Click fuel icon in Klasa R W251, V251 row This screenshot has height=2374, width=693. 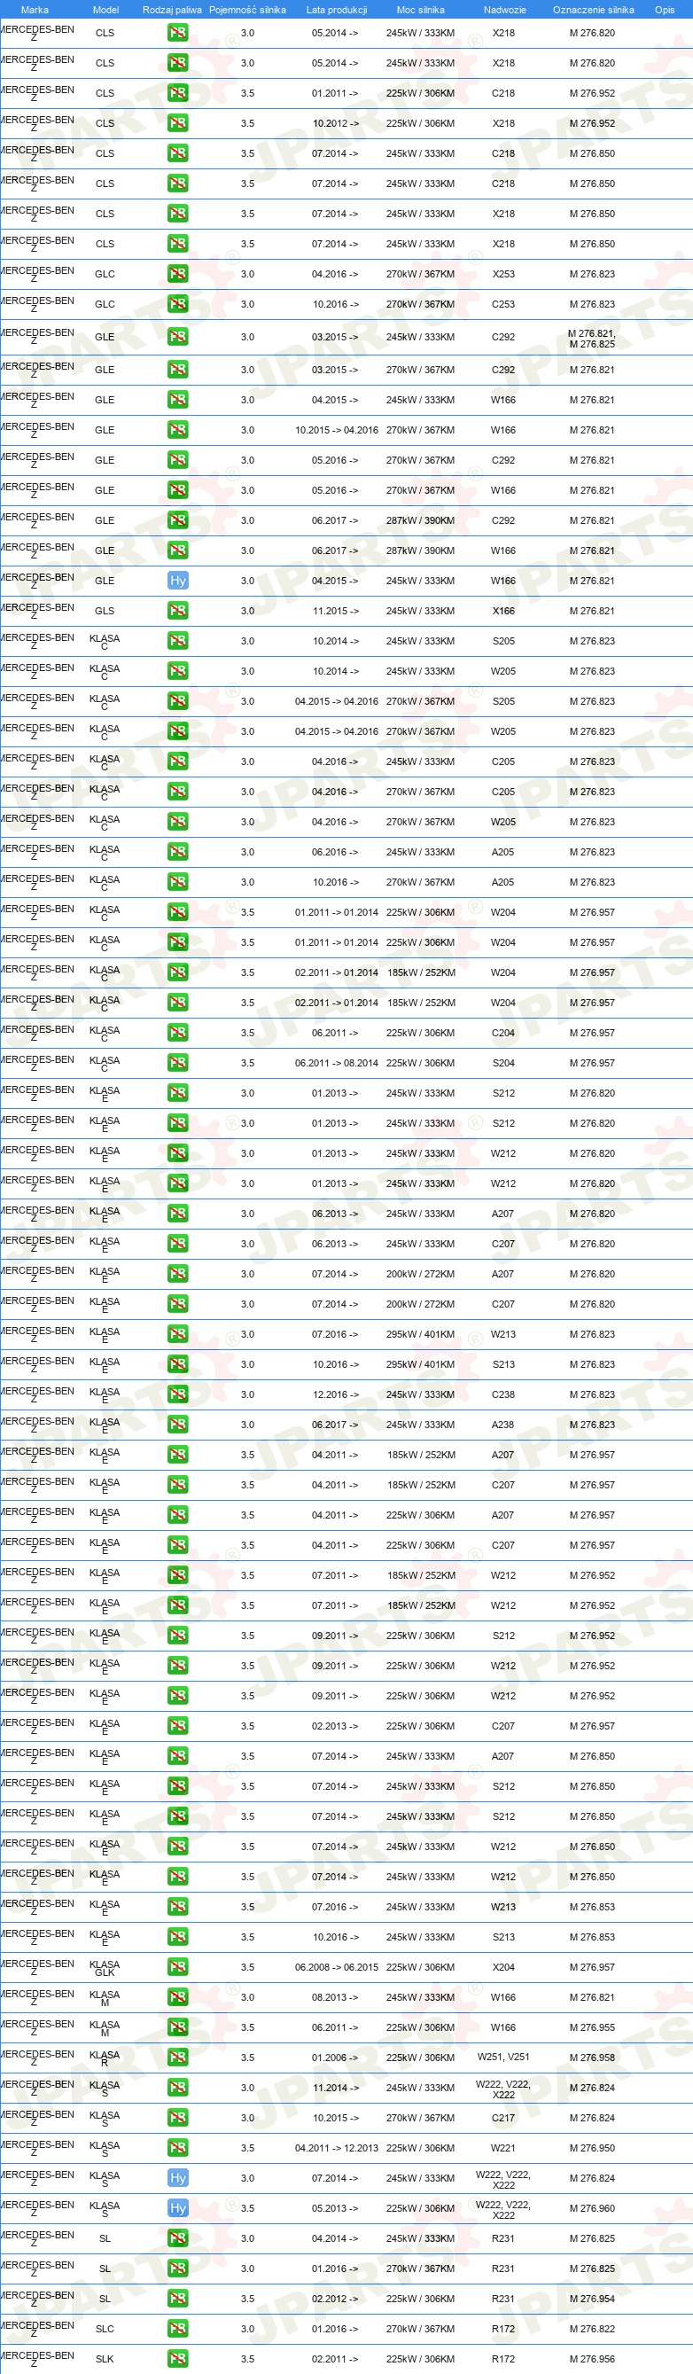[x=178, y=2058]
